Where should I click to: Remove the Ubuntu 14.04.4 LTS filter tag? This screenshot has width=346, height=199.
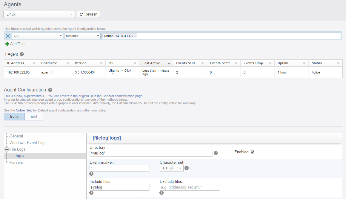coord(135,36)
